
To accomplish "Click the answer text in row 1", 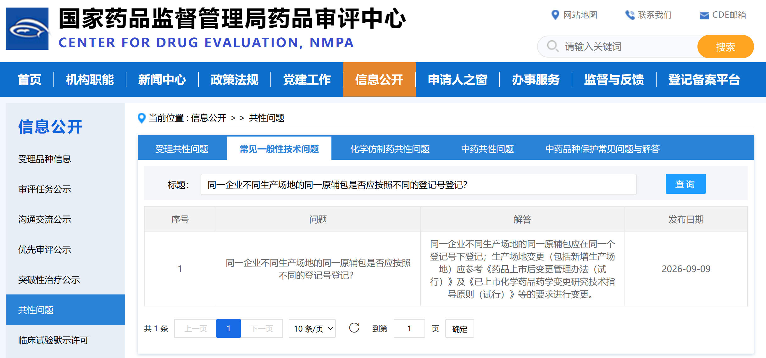I will point(522,269).
